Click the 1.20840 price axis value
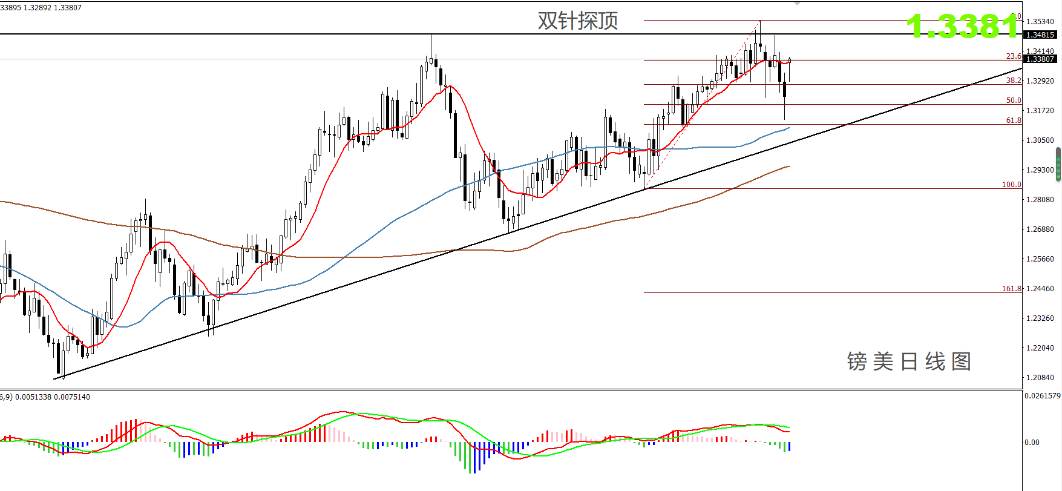The height and width of the screenshot is (491, 1062). (x=1040, y=378)
